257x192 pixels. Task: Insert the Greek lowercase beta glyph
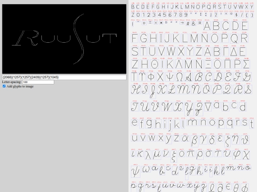[x=194, y=141]
